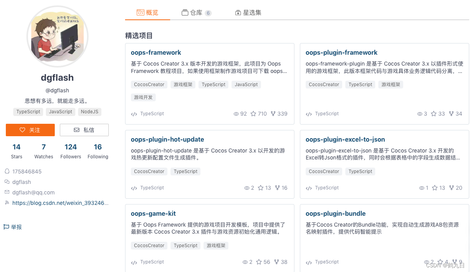Click the JavaScript tag on oops-framework card
The height and width of the screenshot is (272, 470).
pyautogui.click(x=246, y=85)
